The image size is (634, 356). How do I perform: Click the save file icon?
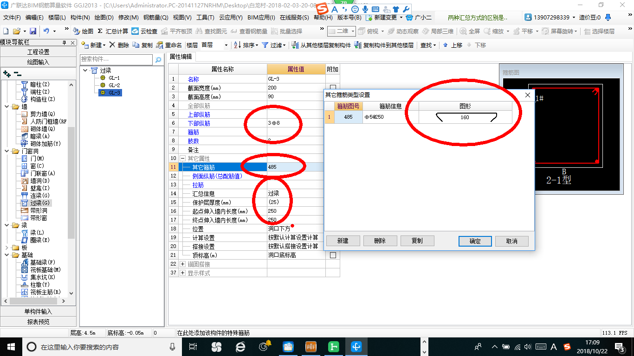click(33, 31)
